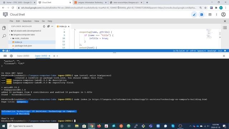Switch to view-source langara.ca browser tab
The width and height of the screenshot is (229, 129).
[126, 3]
